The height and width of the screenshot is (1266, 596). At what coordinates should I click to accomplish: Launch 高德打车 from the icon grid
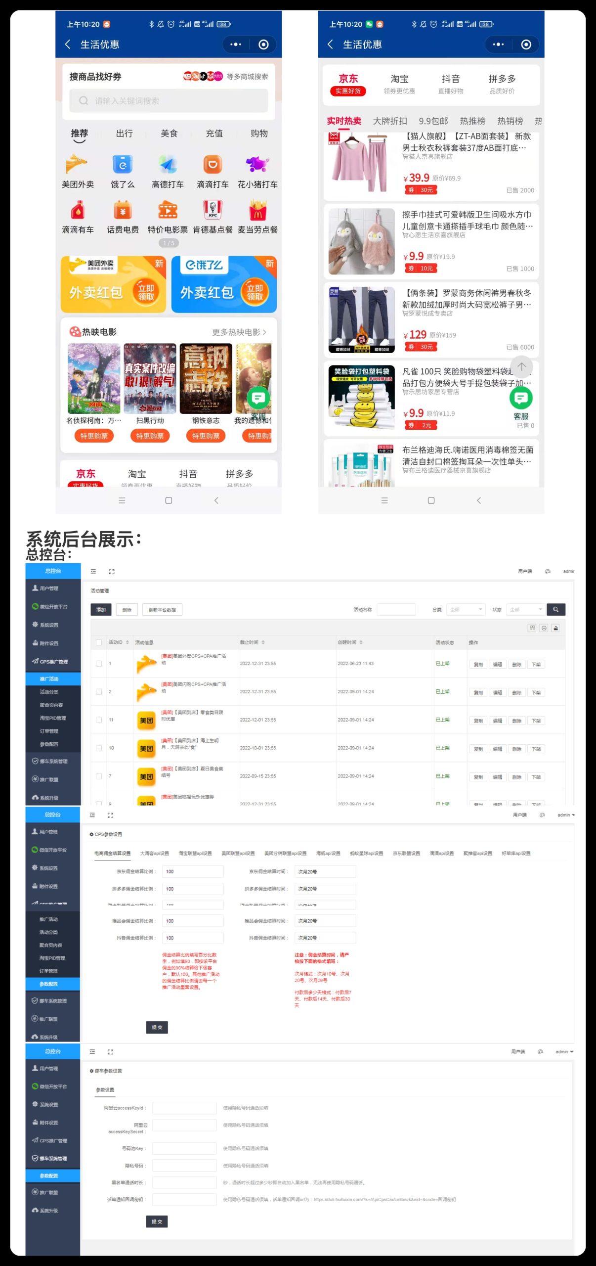[x=168, y=165]
